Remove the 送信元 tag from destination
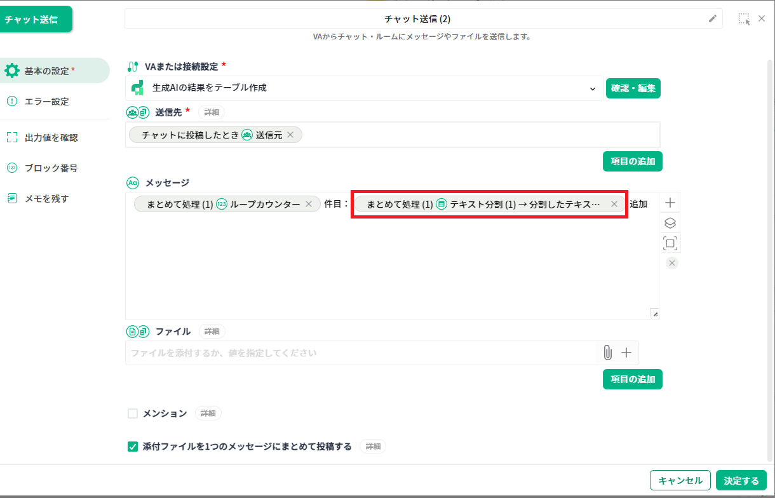 coord(290,135)
